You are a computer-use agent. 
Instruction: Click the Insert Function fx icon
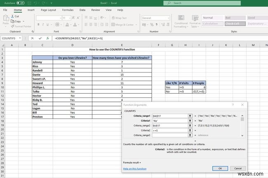[x=48, y=38]
